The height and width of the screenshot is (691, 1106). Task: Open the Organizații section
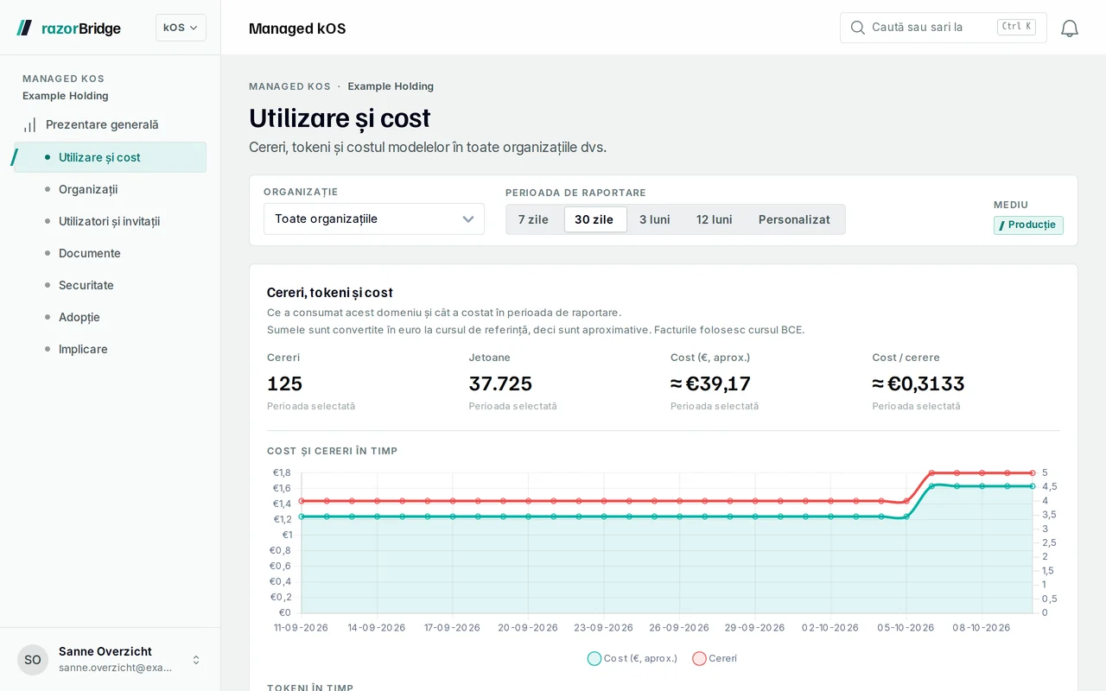click(110, 189)
